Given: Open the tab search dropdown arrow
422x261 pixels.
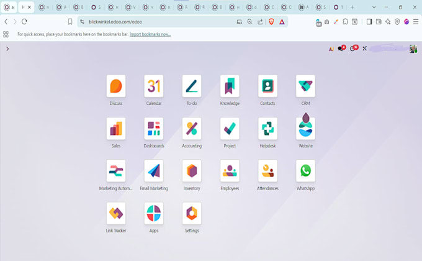Looking at the screenshot, I should click(x=374, y=7).
